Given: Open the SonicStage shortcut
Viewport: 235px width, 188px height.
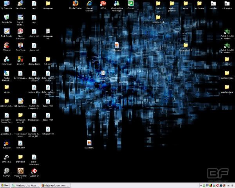Looking at the screenshot, I should (6, 61).
